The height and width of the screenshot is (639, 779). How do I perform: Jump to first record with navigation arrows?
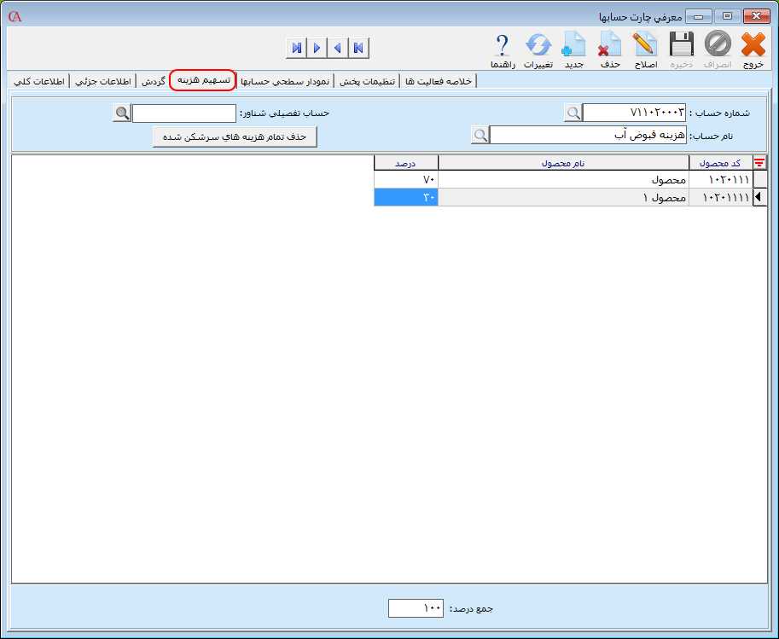(x=358, y=48)
